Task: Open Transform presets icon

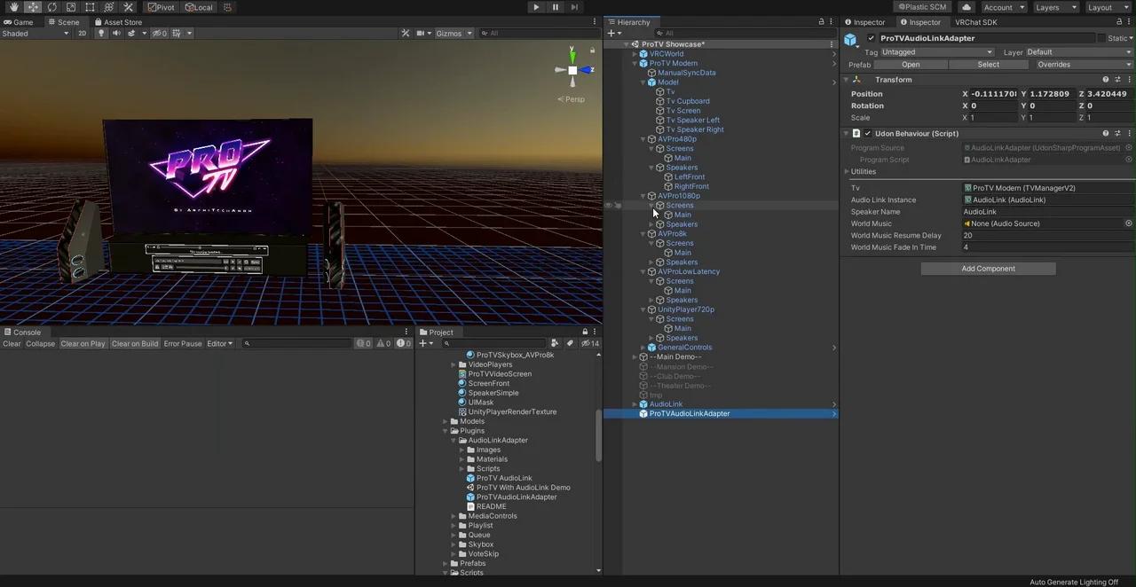Action: [x=1117, y=80]
